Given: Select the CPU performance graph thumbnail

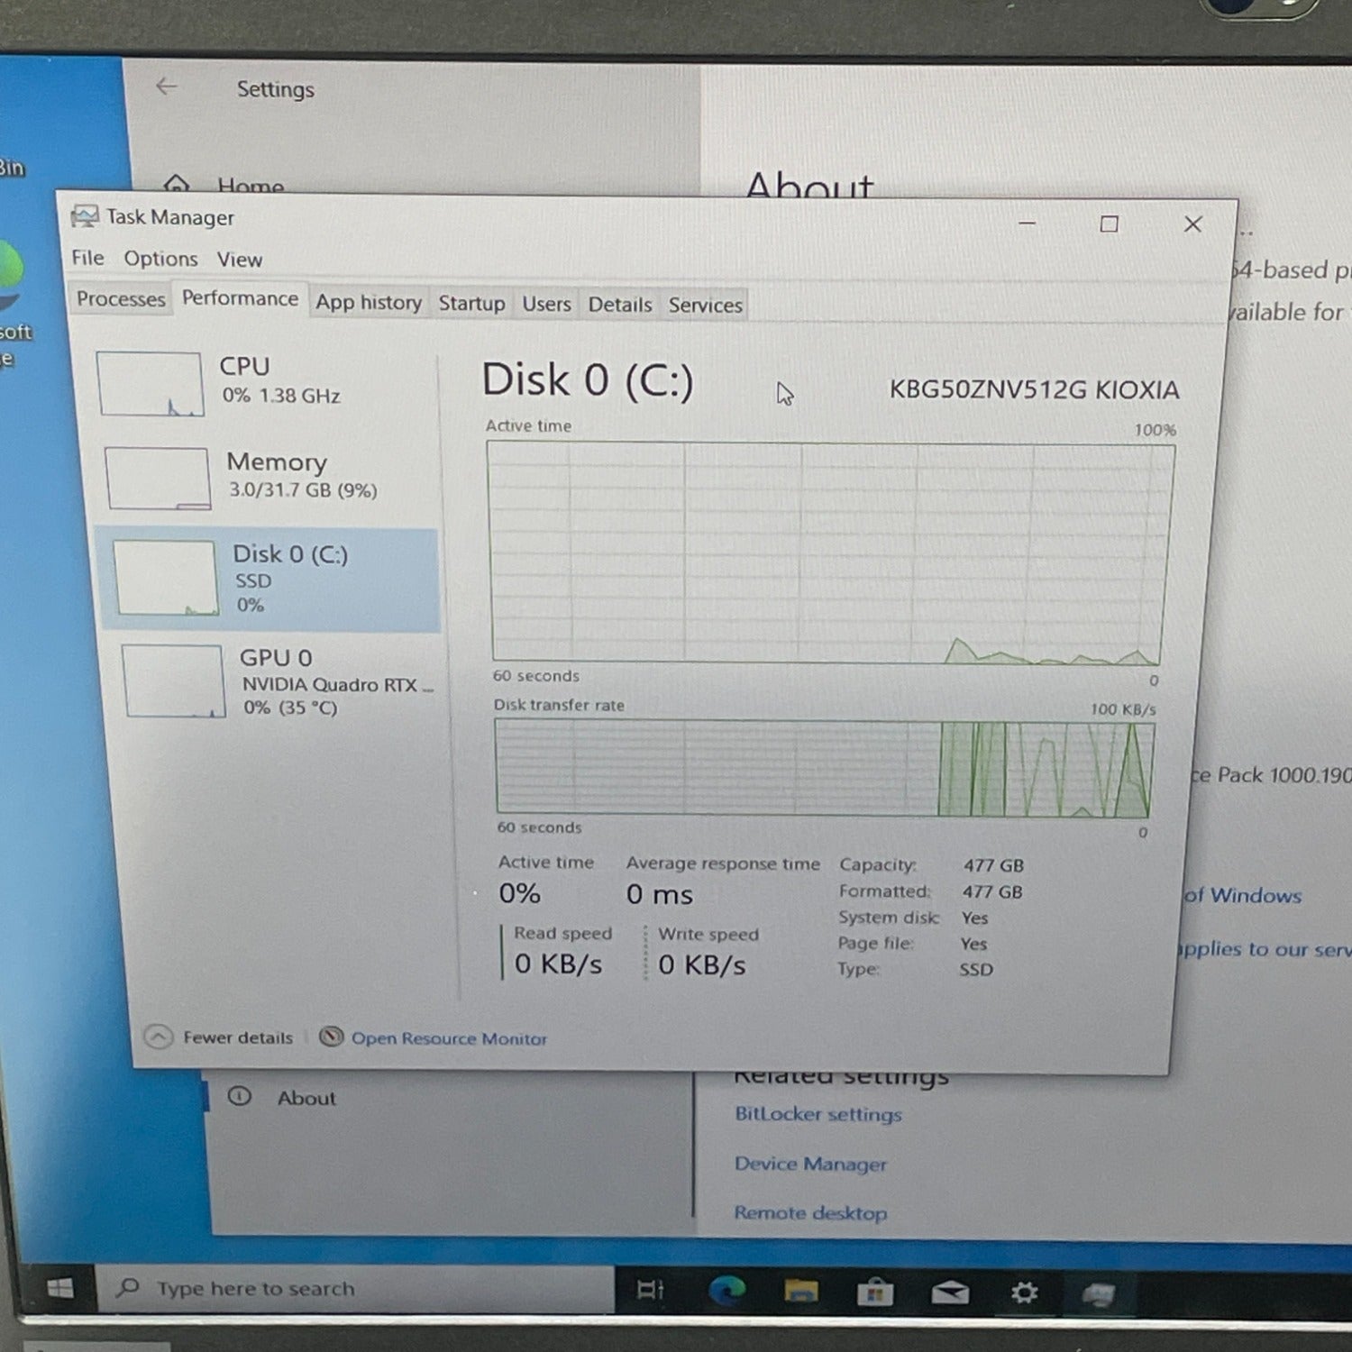Looking at the screenshot, I should coord(150,384).
